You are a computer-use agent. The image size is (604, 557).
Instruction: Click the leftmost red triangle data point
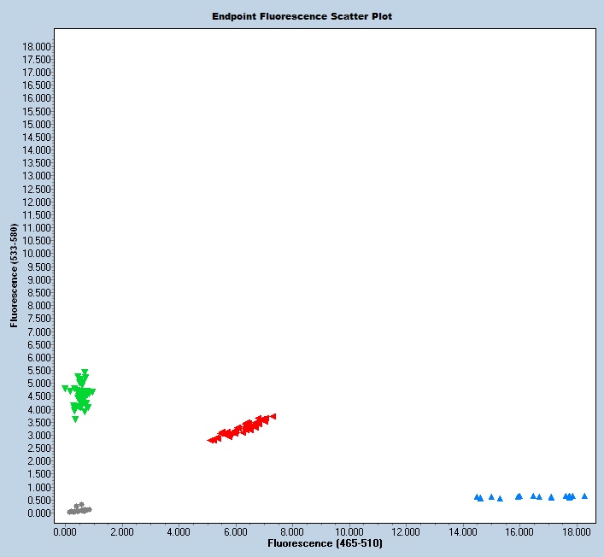[x=211, y=440]
